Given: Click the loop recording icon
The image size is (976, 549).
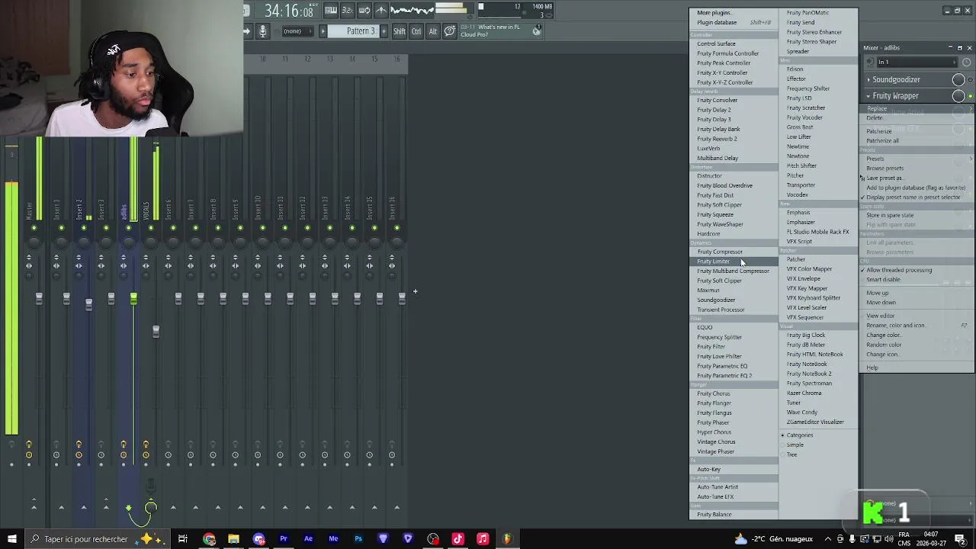Looking at the screenshot, I should point(364,11).
